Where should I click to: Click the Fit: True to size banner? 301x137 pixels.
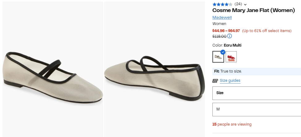click(257, 71)
